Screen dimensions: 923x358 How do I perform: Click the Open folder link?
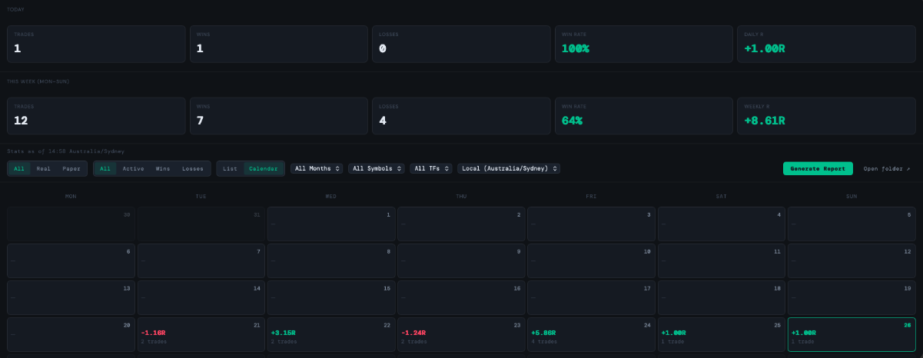[887, 168]
